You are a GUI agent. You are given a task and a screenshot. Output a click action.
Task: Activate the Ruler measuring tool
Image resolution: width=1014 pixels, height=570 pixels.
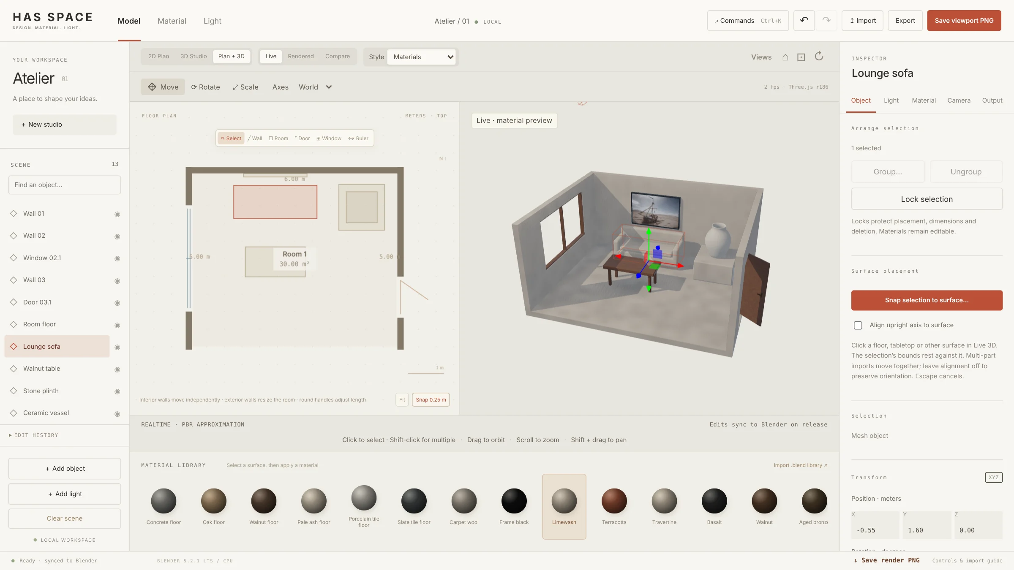coord(358,138)
